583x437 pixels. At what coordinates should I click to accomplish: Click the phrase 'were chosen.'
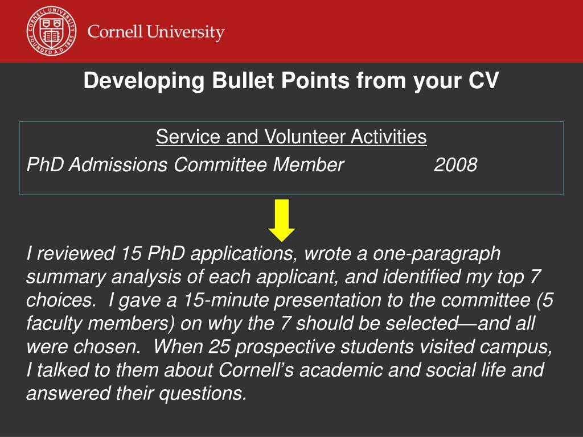(83, 347)
